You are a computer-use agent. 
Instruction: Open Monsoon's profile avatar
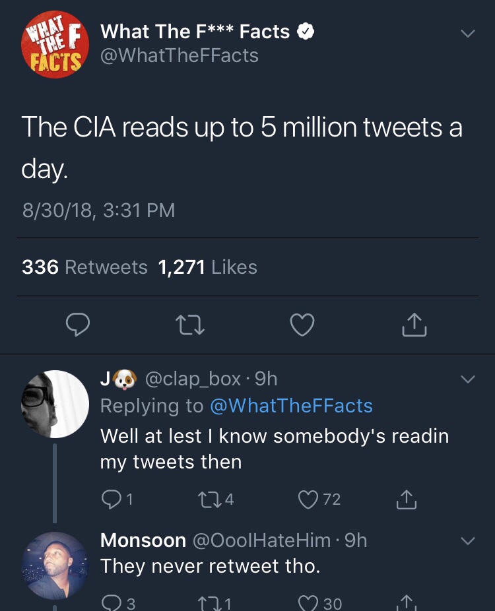55,565
